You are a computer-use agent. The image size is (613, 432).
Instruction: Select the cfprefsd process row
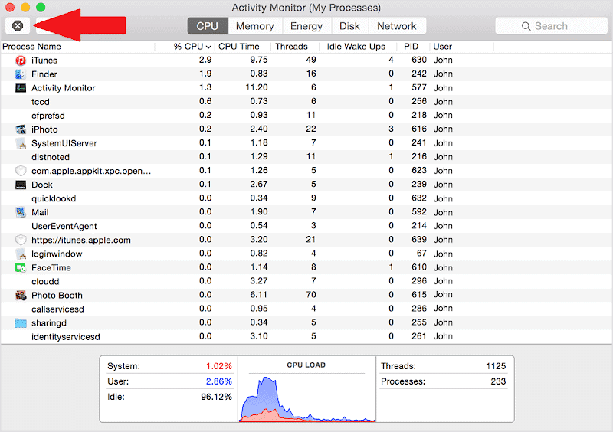[x=306, y=116]
